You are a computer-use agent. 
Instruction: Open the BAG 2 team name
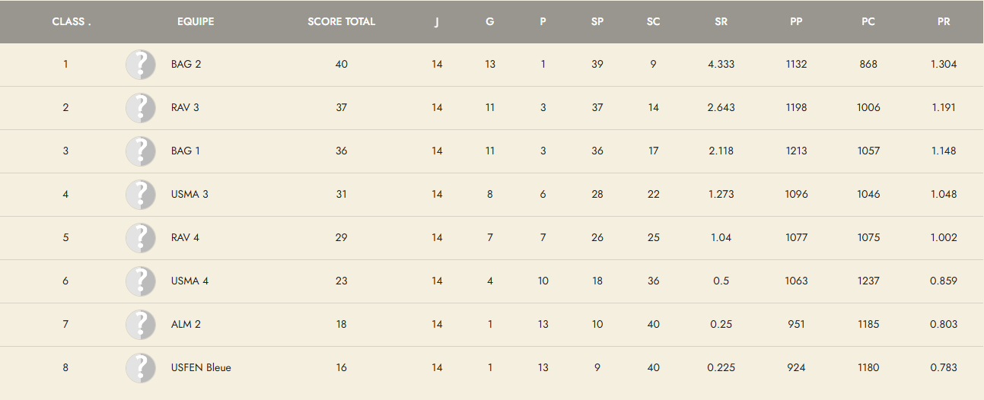(186, 65)
